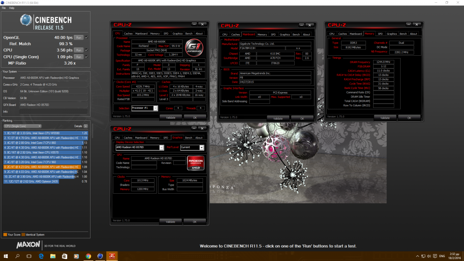
Task: Open taskbar Search magnifier
Action: (18, 256)
